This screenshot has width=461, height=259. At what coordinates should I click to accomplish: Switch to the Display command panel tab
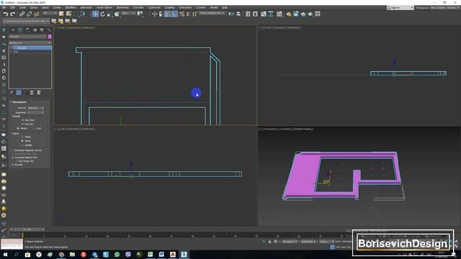pos(42,30)
